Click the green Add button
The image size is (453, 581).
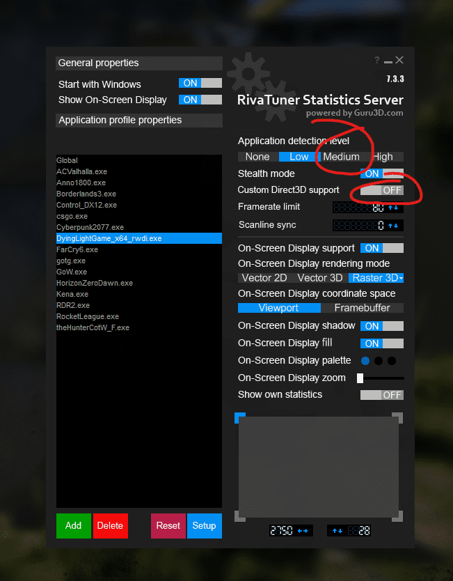pos(74,526)
